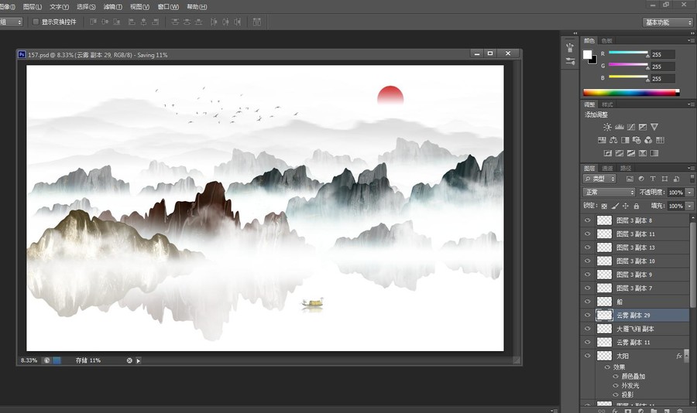Viewport: 697px width, 413px height.
Task: Collapse the 太阳 layer effects arrow
Action: (687, 356)
